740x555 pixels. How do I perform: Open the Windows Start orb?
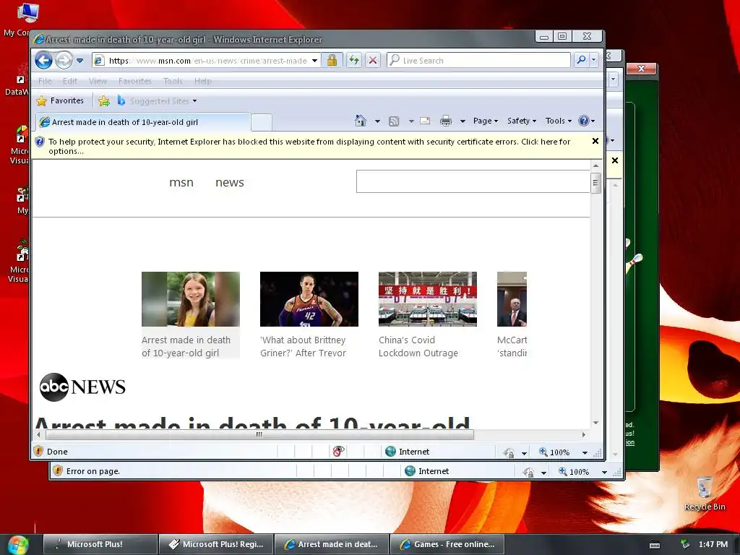click(17, 545)
